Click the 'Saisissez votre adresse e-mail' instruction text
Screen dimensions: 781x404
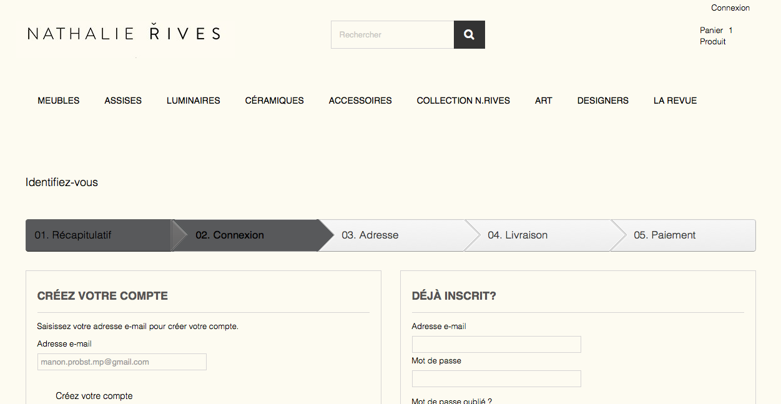138,327
